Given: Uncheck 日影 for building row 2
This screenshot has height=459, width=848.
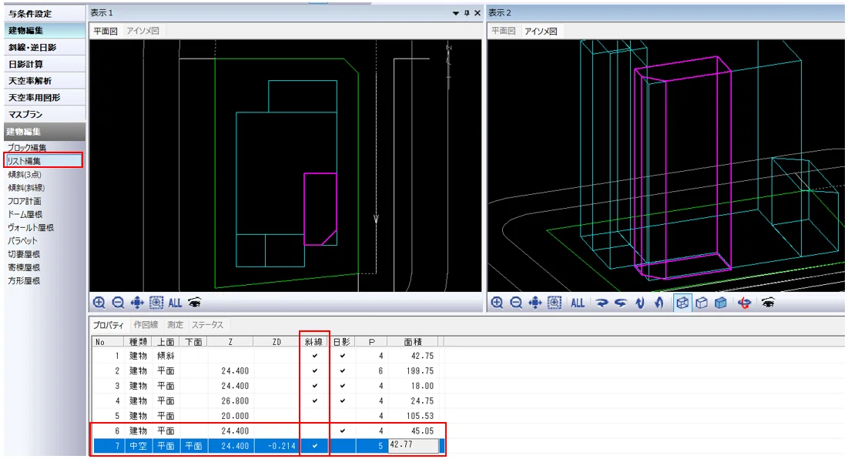Looking at the screenshot, I should pos(342,371).
